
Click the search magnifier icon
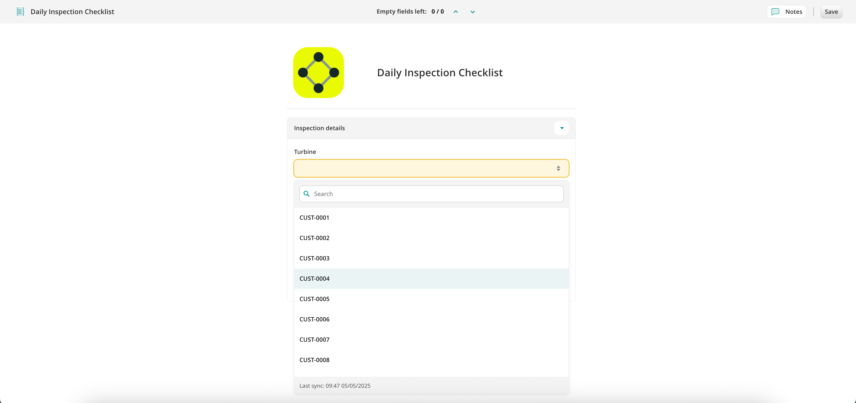coord(307,194)
